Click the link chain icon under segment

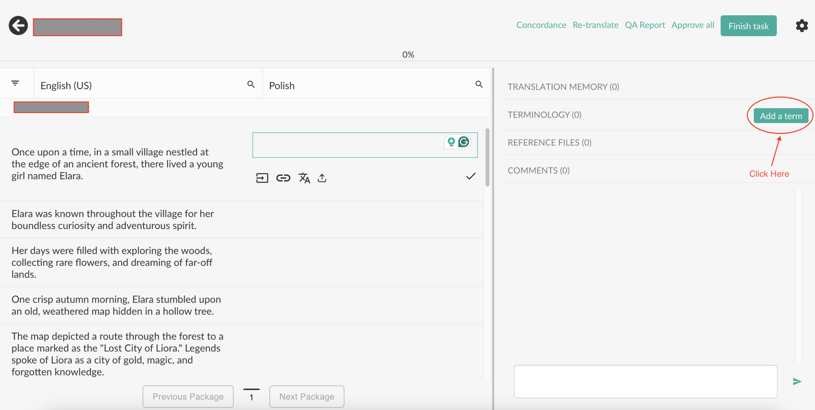(x=283, y=178)
